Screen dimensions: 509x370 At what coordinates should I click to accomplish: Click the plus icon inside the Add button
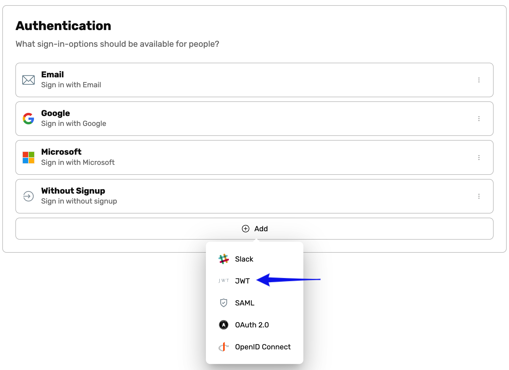(245, 229)
